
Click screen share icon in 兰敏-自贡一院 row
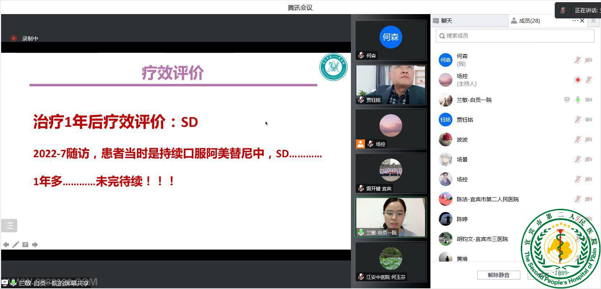(567, 100)
